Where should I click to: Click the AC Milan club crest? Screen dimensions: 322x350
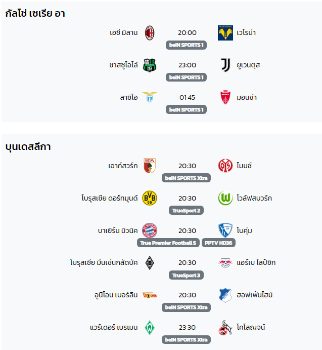150,33
